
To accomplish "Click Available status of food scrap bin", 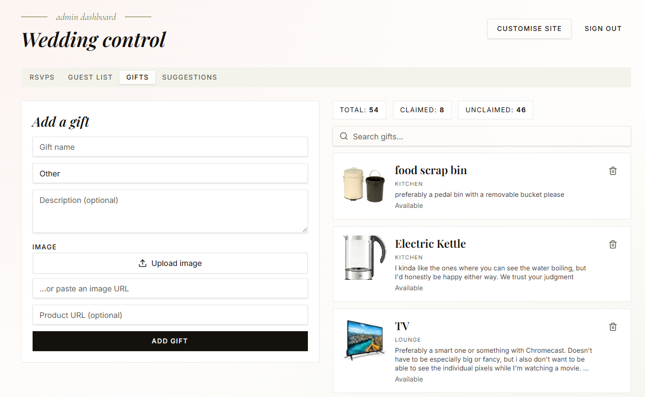I will [x=409, y=206].
